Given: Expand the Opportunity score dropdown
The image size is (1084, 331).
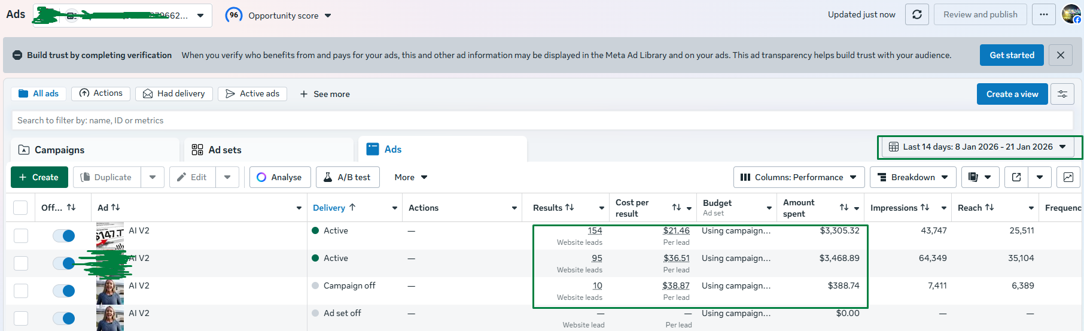Looking at the screenshot, I should click(x=328, y=16).
